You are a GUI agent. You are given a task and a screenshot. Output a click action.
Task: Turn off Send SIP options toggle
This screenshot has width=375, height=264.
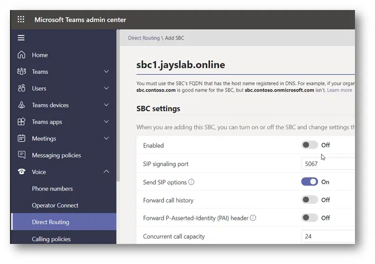tap(309, 182)
